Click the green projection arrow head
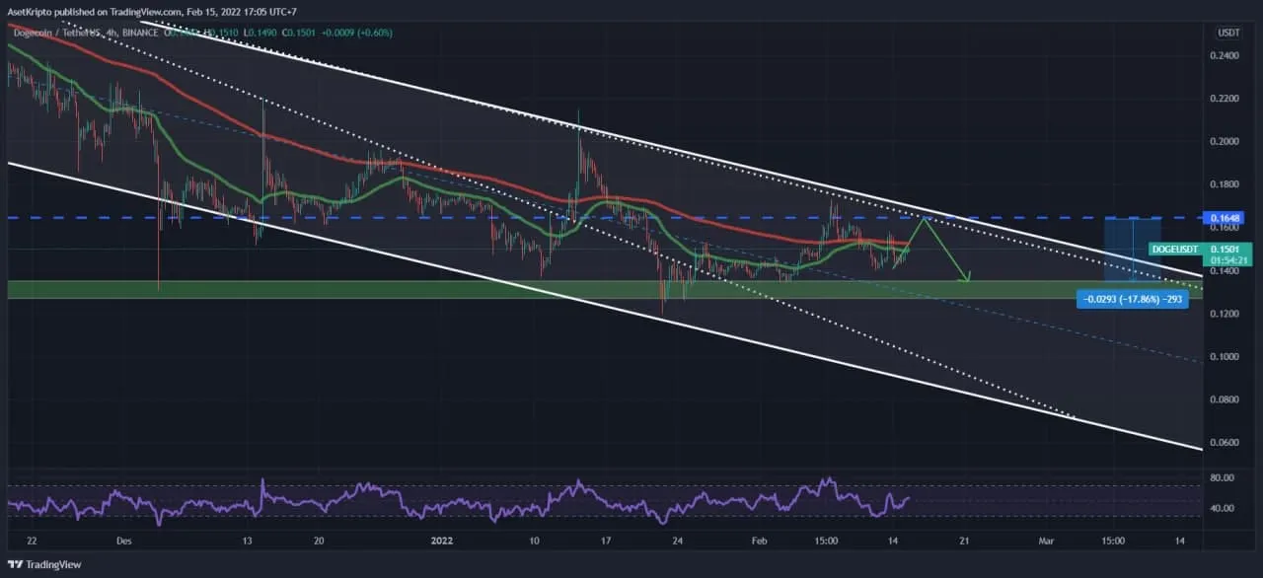 (968, 277)
